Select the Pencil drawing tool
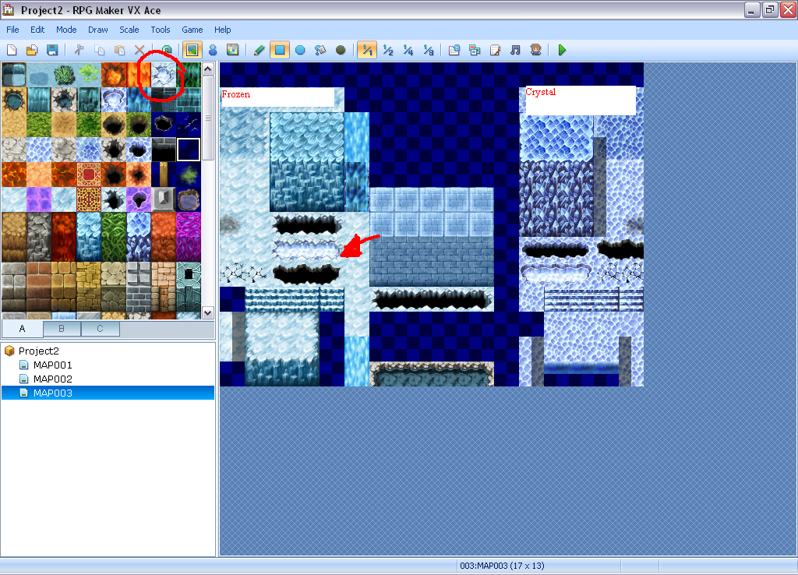The height and width of the screenshot is (575, 798). [x=260, y=50]
